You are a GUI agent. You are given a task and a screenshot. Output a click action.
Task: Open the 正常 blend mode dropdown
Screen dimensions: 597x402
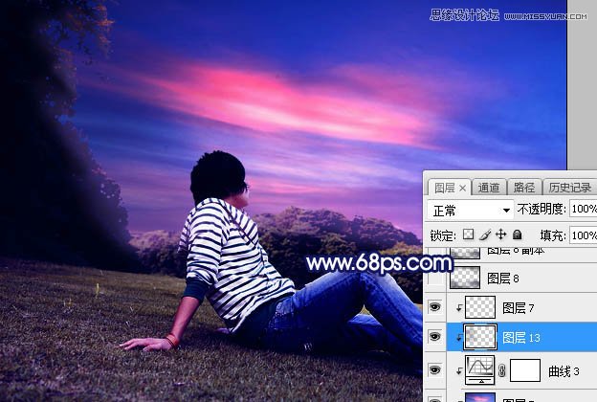pos(470,210)
